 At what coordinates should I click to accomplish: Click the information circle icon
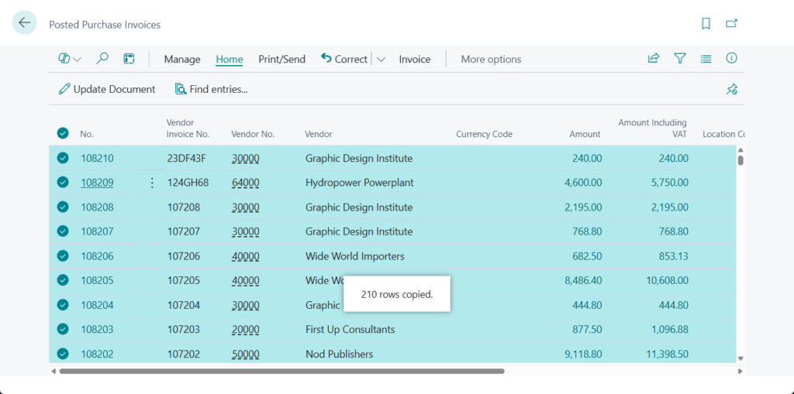[x=731, y=59]
